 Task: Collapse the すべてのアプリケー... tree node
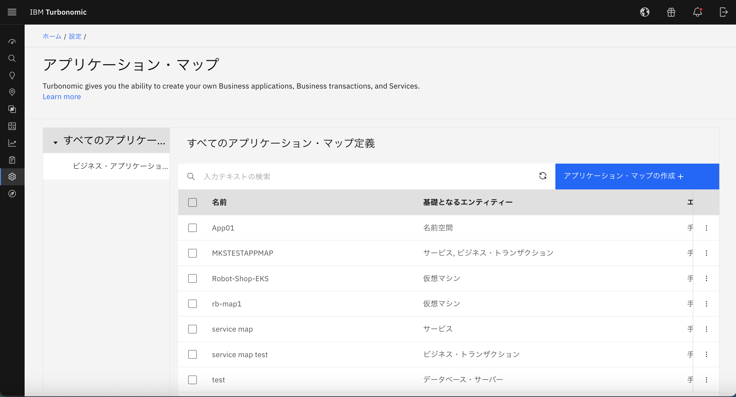click(55, 142)
